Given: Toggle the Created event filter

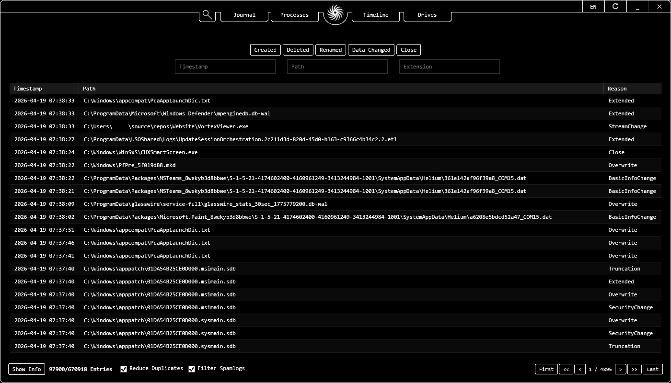Looking at the screenshot, I should (265, 49).
